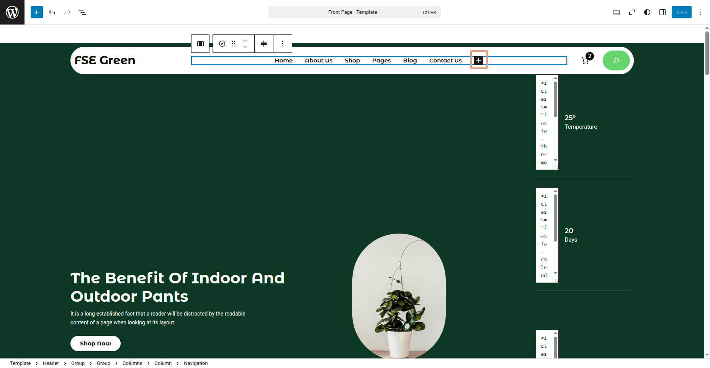Open the Document Overview list view
The image size is (710, 368).
click(83, 12)
